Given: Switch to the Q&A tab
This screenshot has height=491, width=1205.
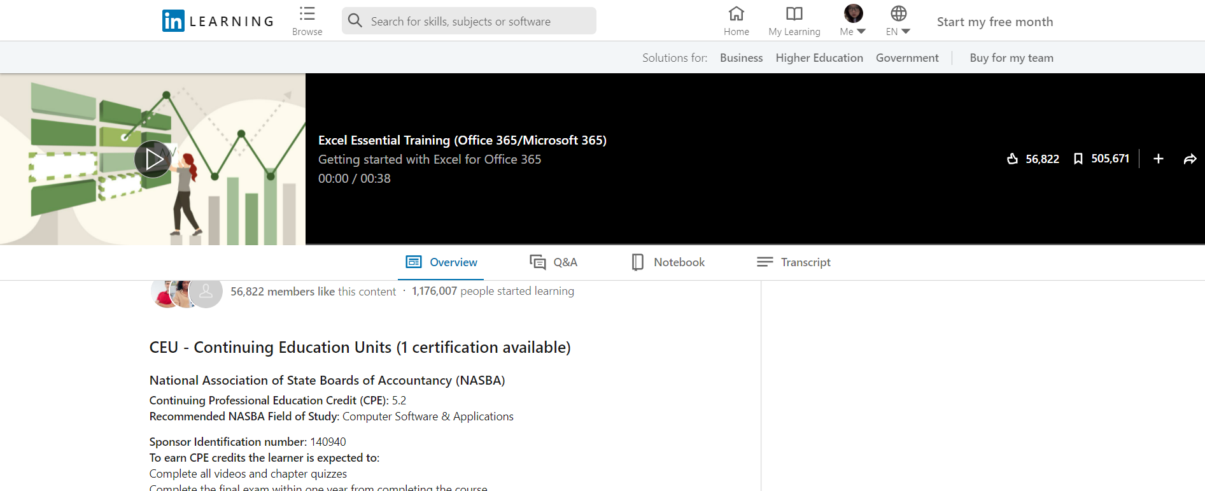Looking at the screenshot, I should coord(553,262).
